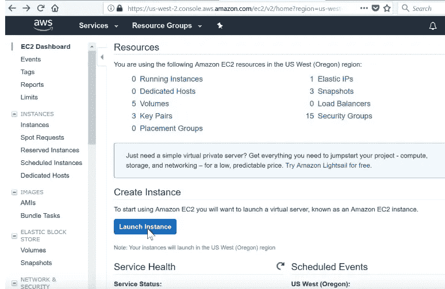The height and width of the screenshot is (289, 445).
Task: Open Limits in the sidebar
Action: click(x=29, y=97)
